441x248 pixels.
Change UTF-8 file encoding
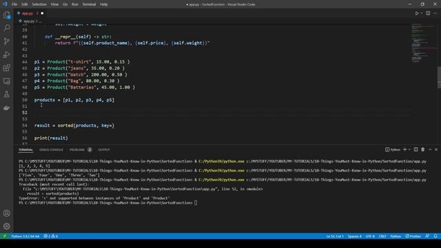point(370,236)
